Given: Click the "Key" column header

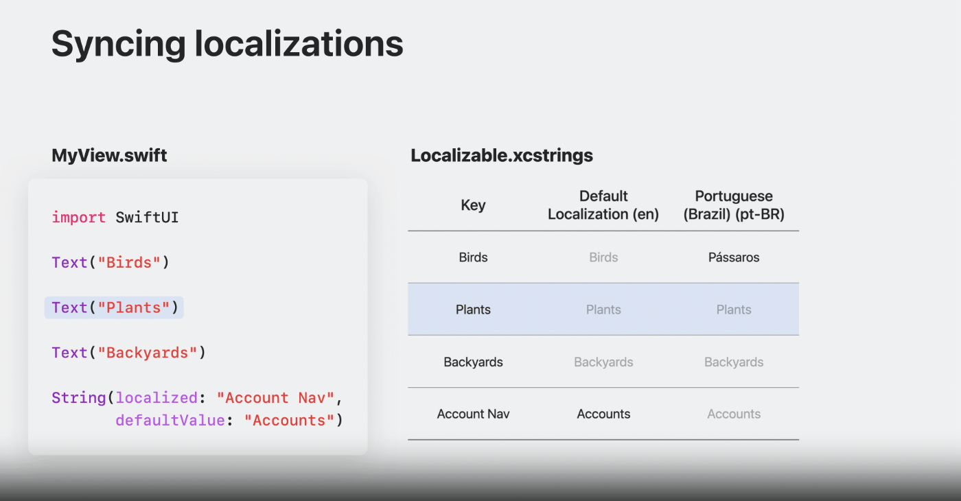Looking at the screenshot, I should pos(473,205).
